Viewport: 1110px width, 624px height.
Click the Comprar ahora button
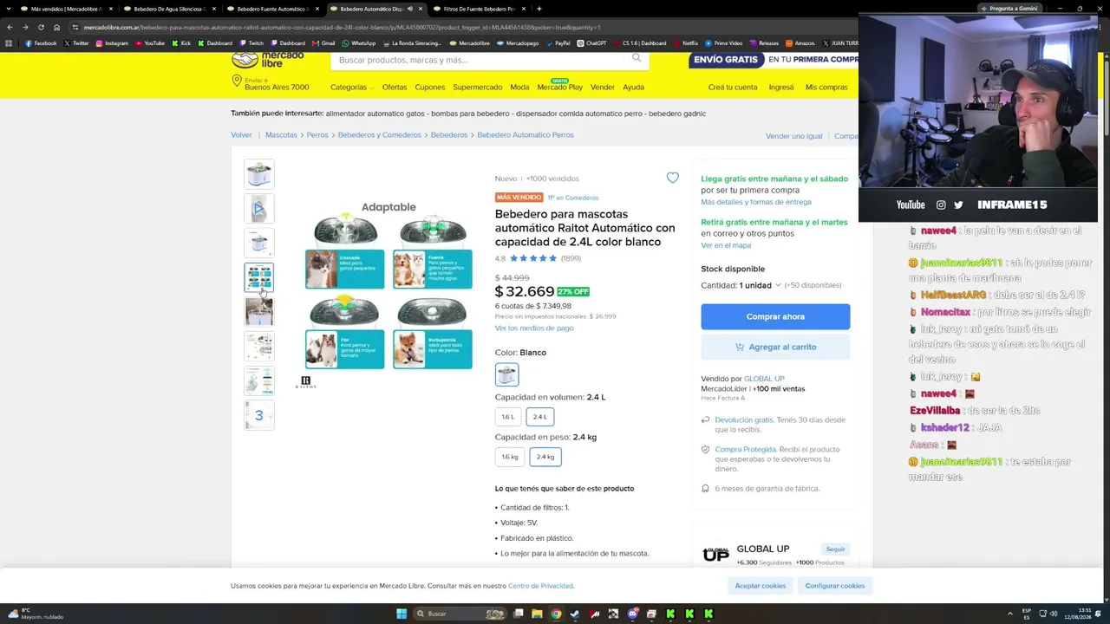(x=775, y=316)
